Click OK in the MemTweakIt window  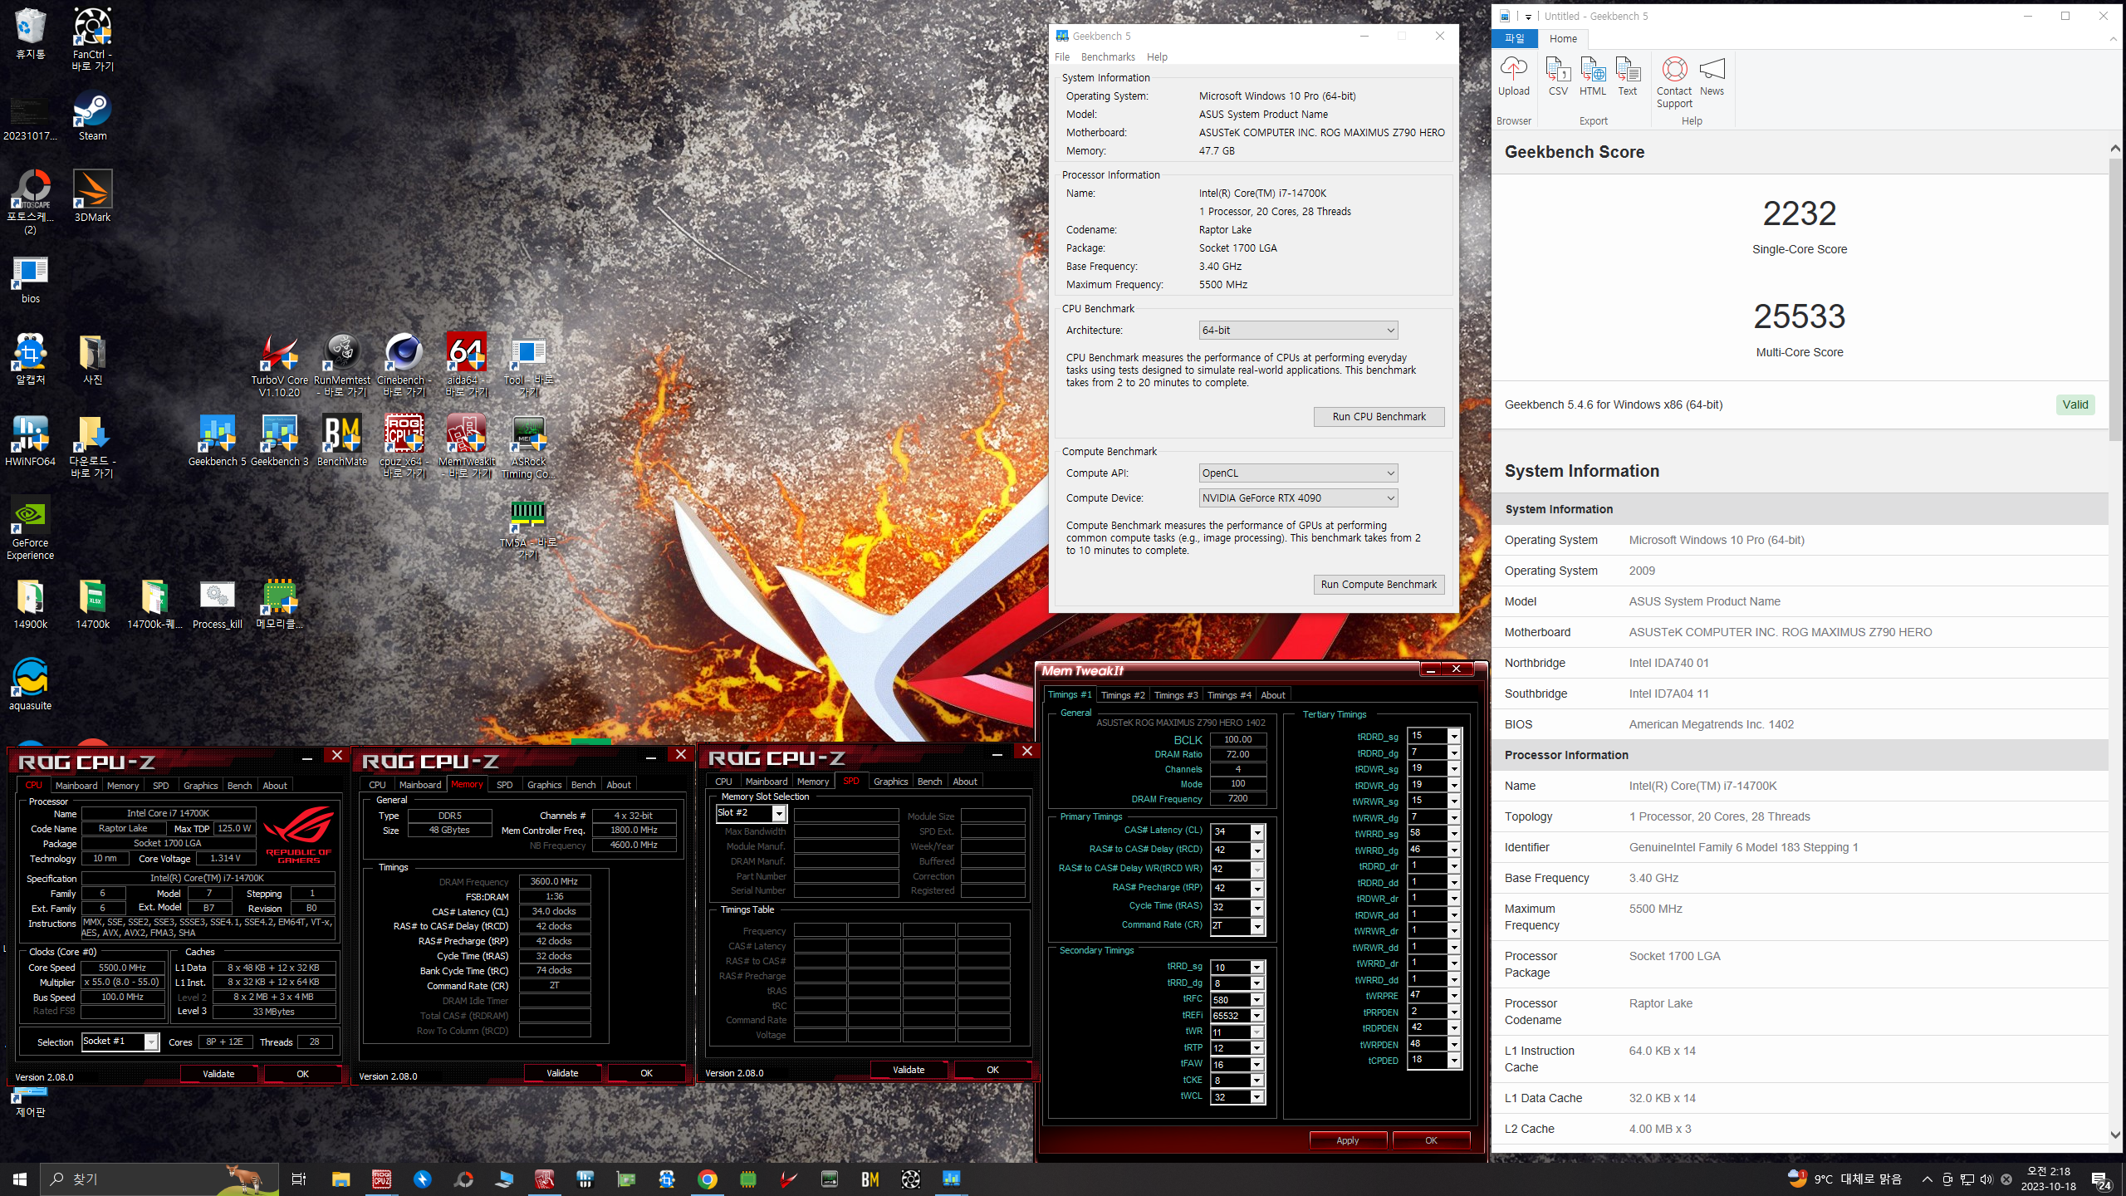click(1431, 1140)
